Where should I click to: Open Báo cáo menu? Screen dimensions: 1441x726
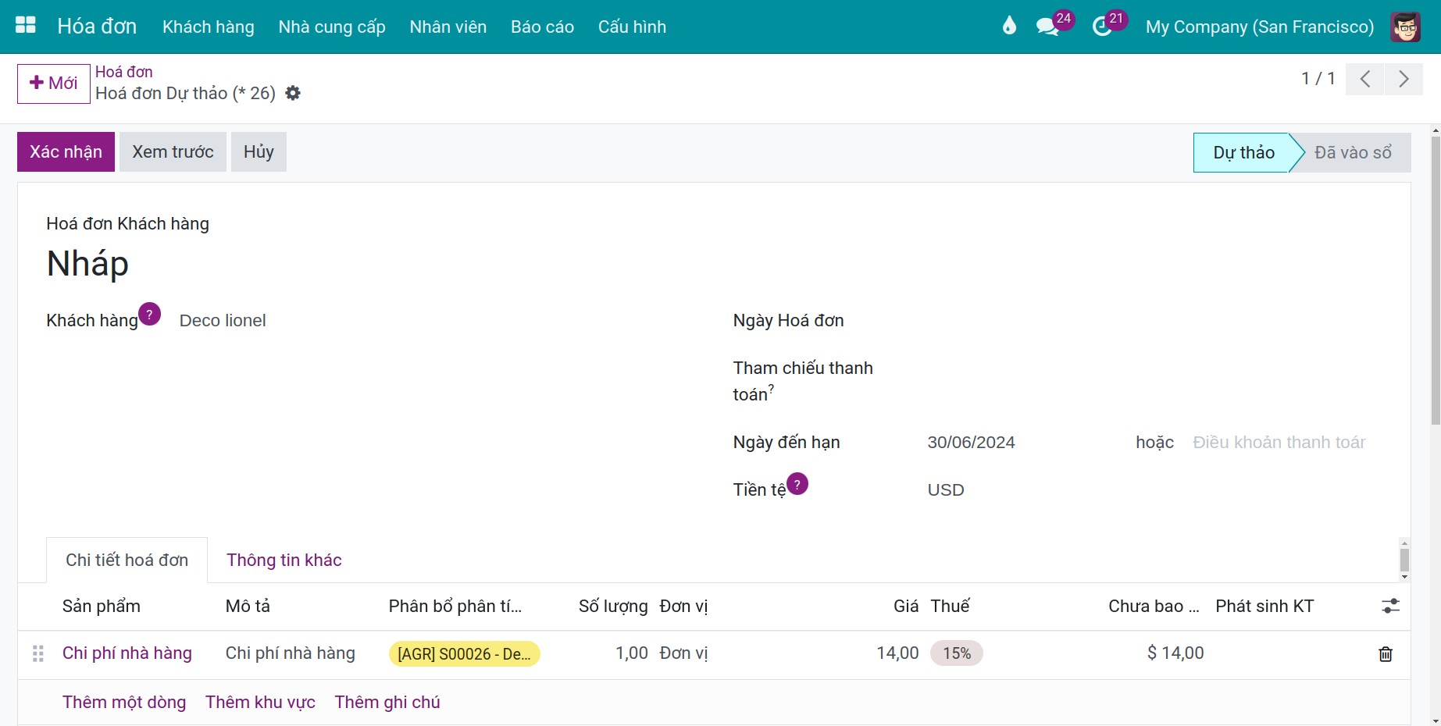542,27
